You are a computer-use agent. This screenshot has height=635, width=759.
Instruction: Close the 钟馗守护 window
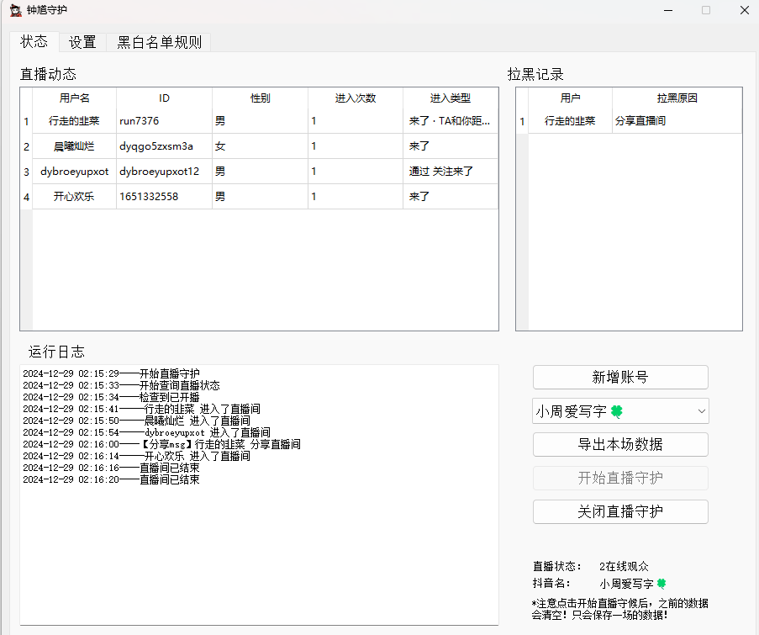click(x=745, y=10)
